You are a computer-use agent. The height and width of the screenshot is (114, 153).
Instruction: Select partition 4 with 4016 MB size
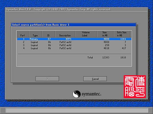click(74, 48)
